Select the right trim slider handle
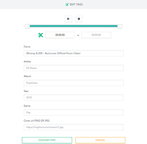This screenshot has height=144, width=147. pyautogui.click(x=120, y=26)
